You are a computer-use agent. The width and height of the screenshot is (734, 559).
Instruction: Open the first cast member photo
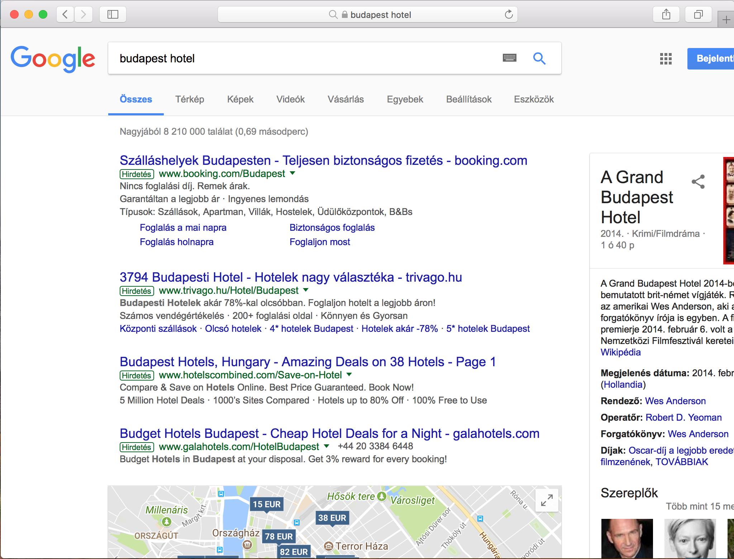(627, 539)
